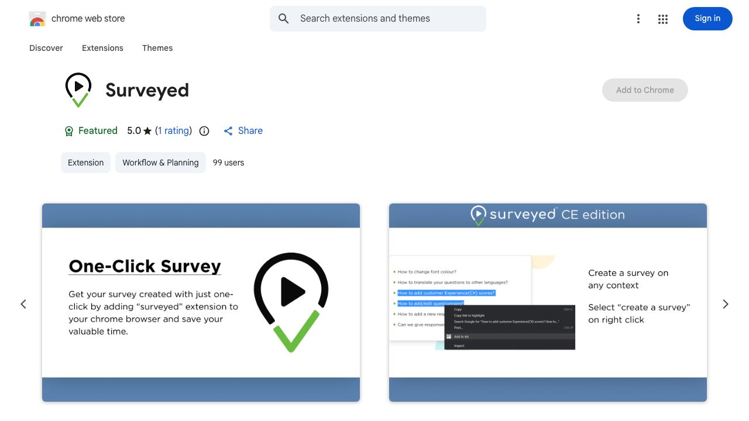Image resolution: width=749 pixels, height=421 pixels.
Task: Click the chrome web store title text
Action: click(88, 19)
